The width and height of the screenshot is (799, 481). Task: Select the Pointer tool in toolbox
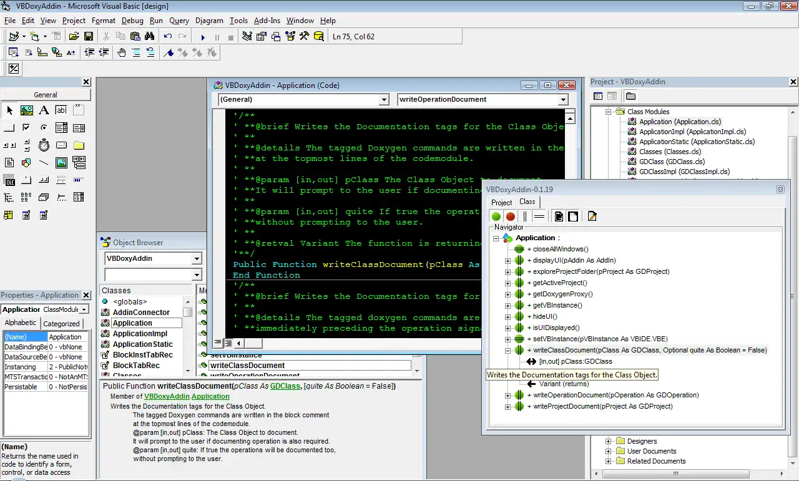(x=9, y=110)
